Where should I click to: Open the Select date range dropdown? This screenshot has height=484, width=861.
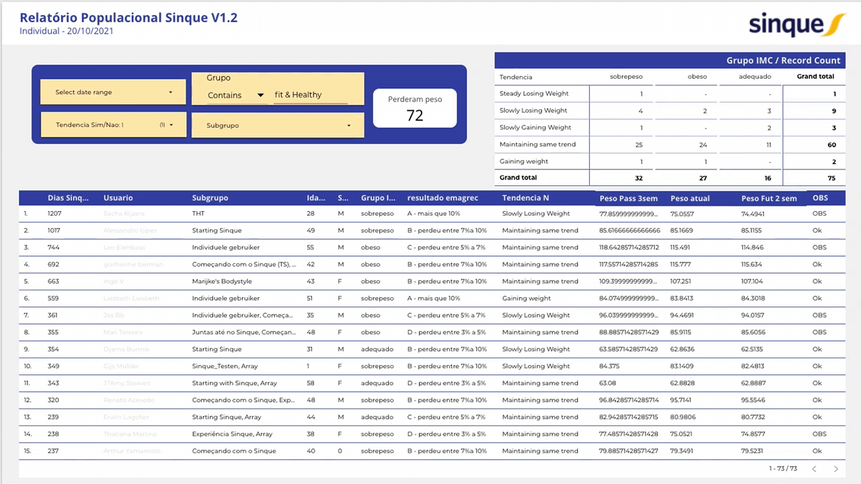(x=113, y=92)
